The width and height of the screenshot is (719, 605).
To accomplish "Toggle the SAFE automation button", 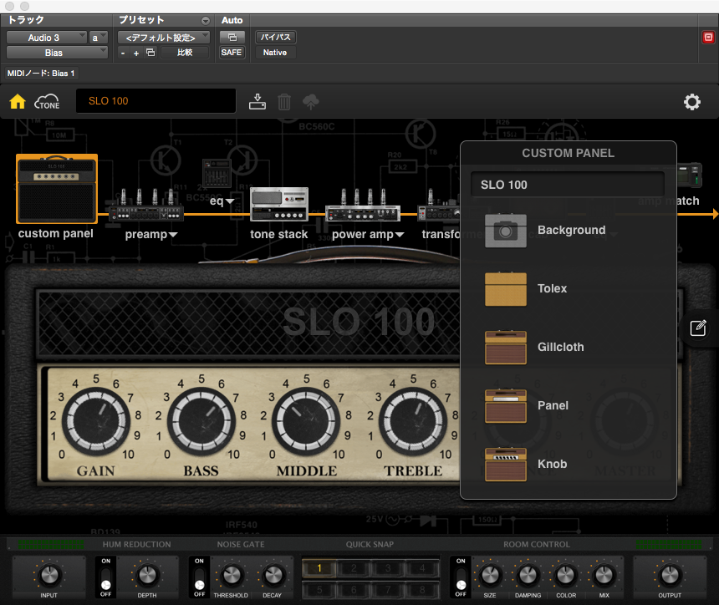I will [232, 53].
